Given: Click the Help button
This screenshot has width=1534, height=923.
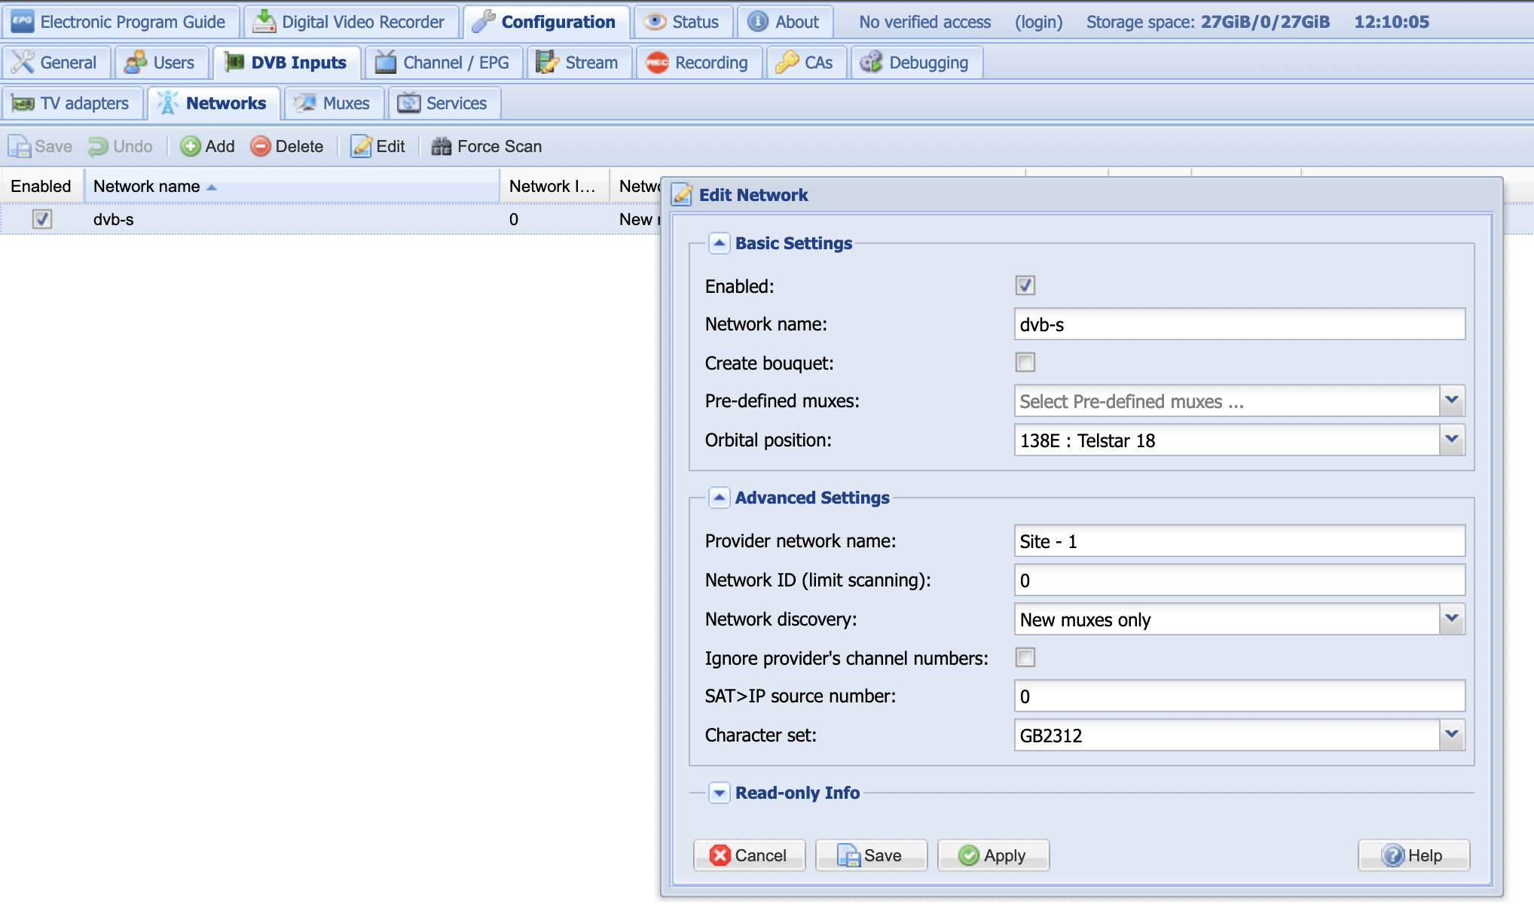Looking at the screenshot, I should 1413,855.
